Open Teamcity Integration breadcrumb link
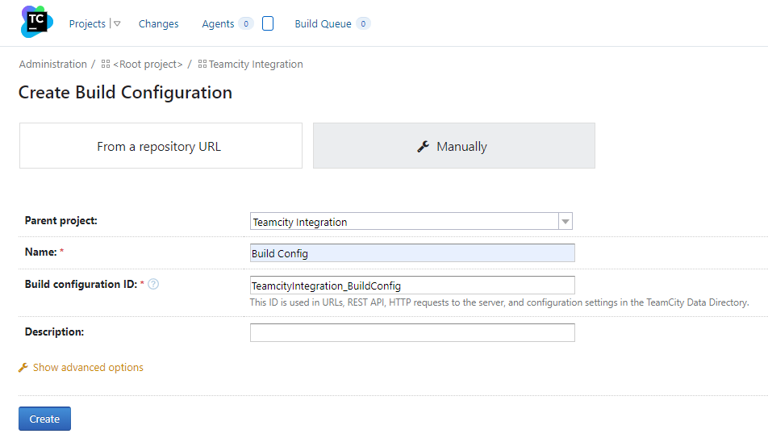 (256, 65)
